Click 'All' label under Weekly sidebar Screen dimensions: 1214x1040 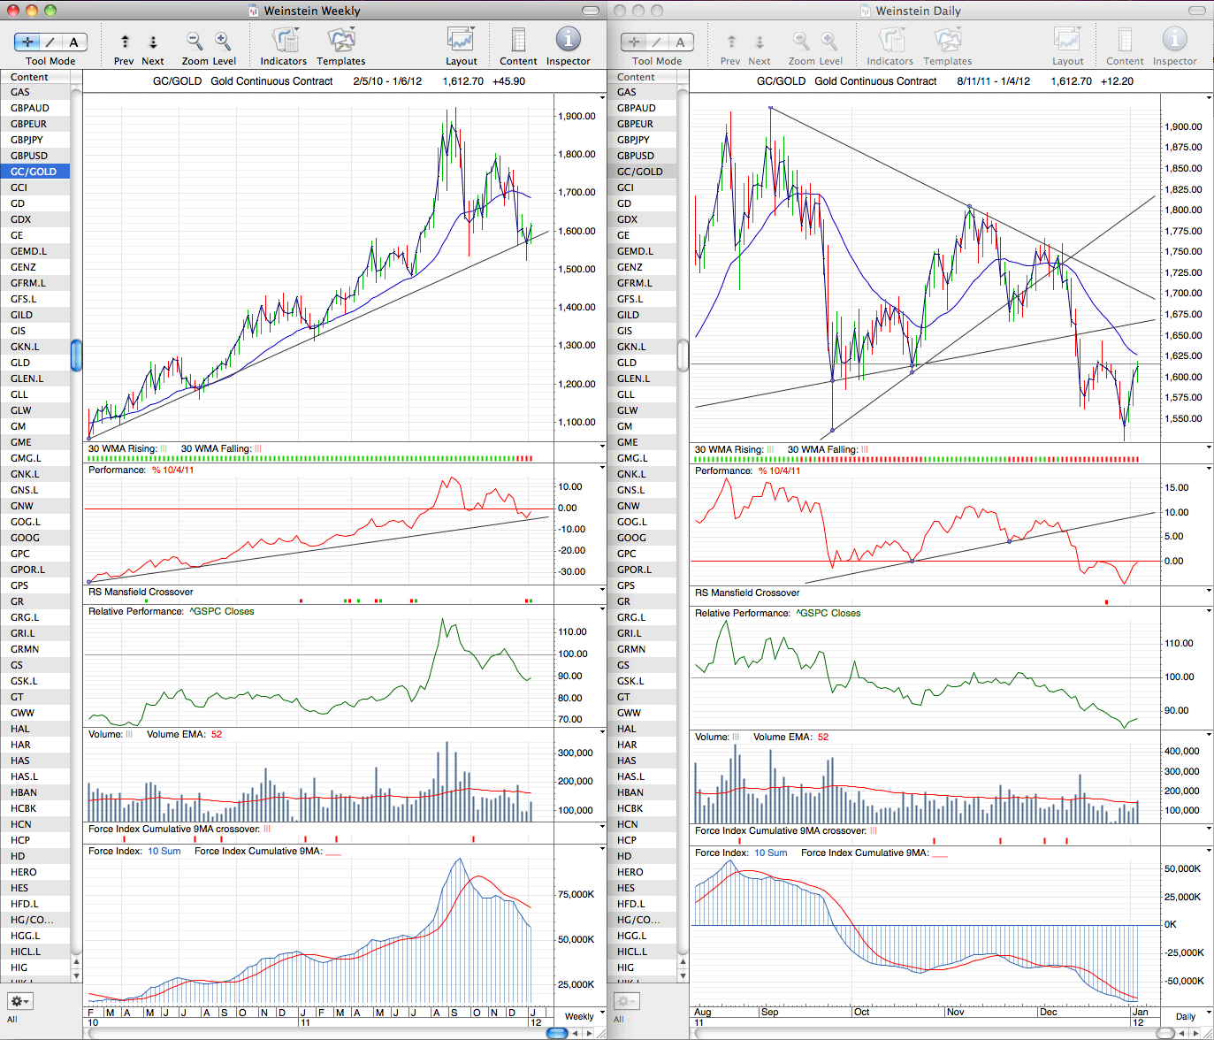[x=12, y=1019]
